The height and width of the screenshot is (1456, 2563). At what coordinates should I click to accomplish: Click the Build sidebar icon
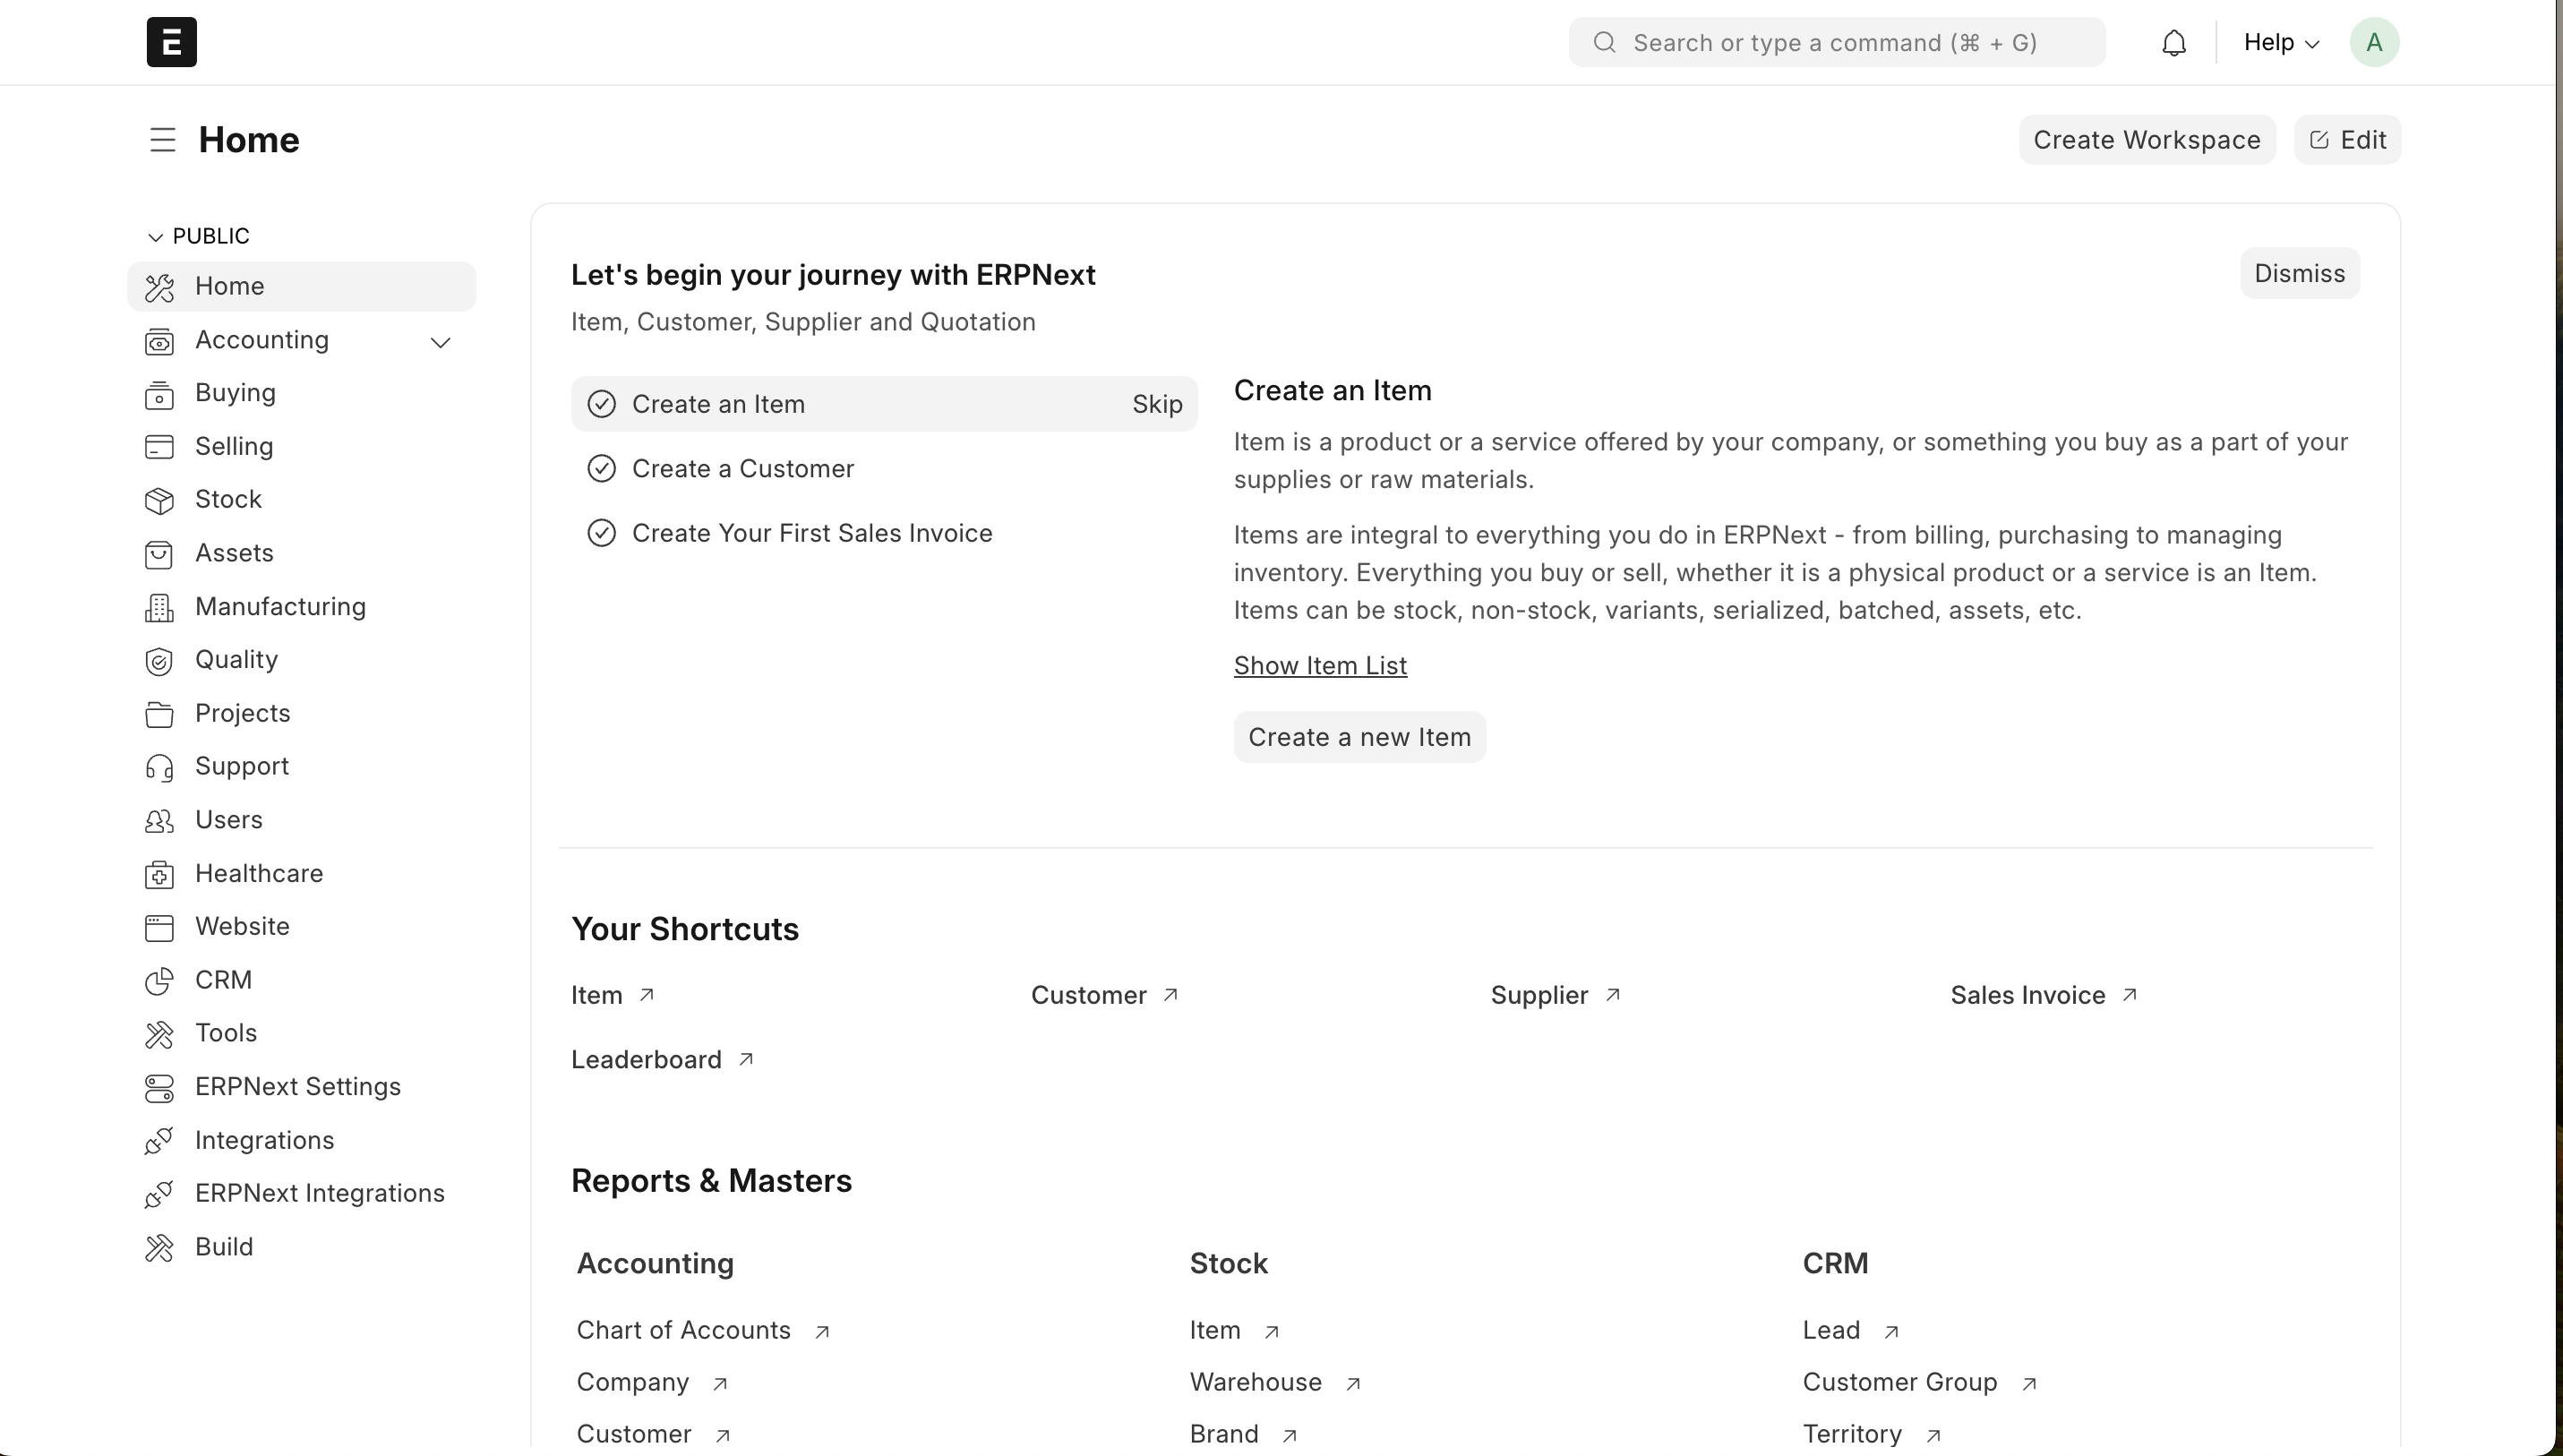pos(160,1248)
